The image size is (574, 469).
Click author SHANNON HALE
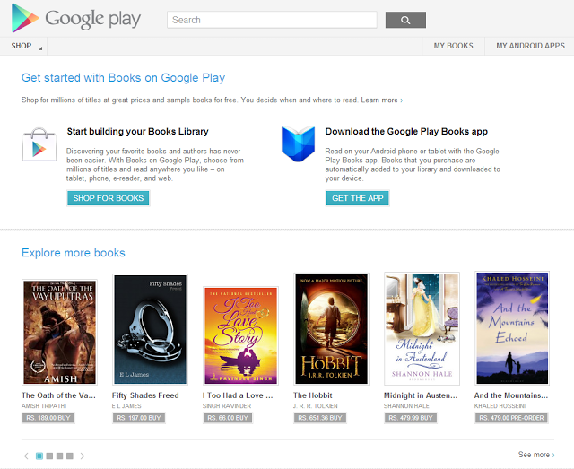coord(406,406)
